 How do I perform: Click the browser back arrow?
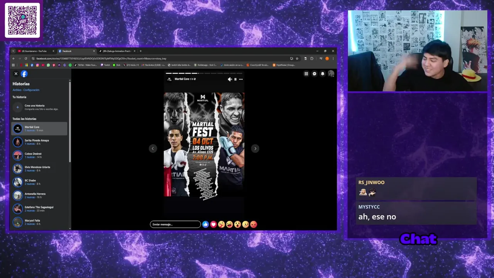point(14,59)
